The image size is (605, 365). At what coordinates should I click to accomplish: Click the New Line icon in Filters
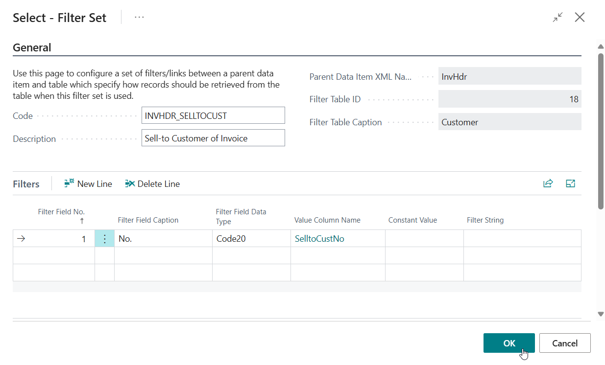[69, 184]
